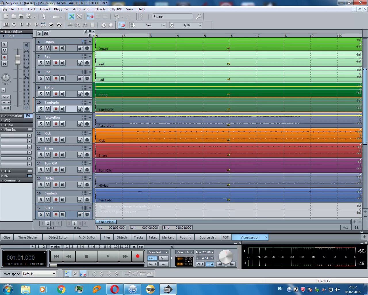Viewport: 368px width, 295px height.
Task: Switch to the Routing tab
Action: (x=185, y=237)
